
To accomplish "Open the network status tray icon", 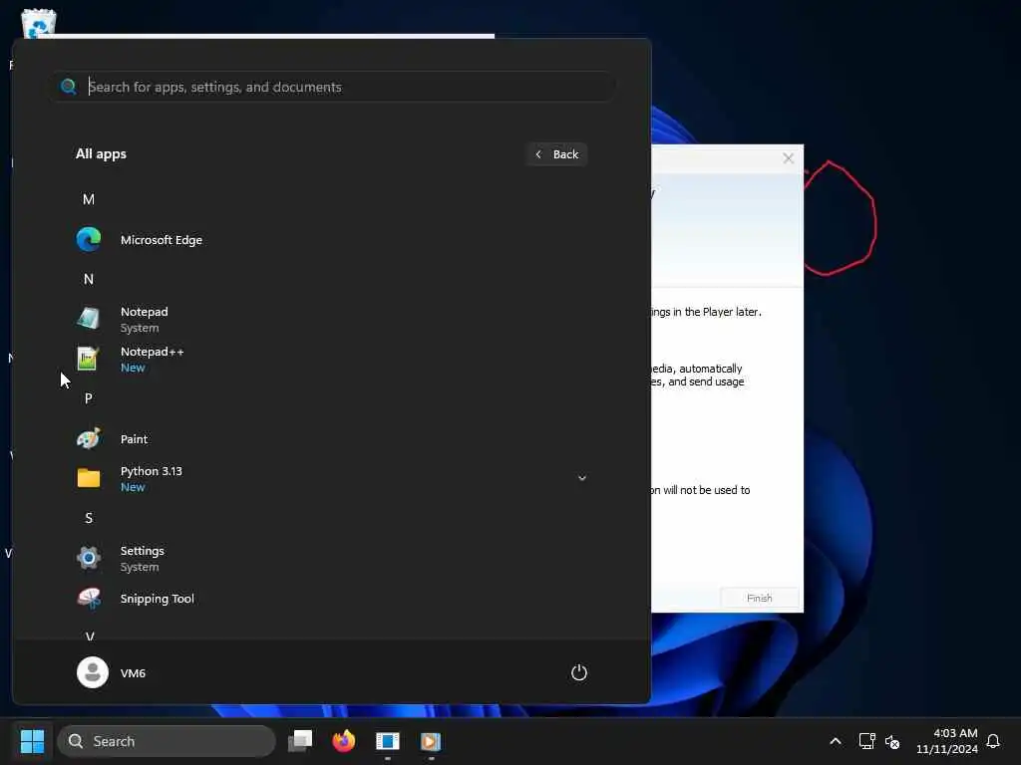I will pyautogui.click(x=866, y=741).
